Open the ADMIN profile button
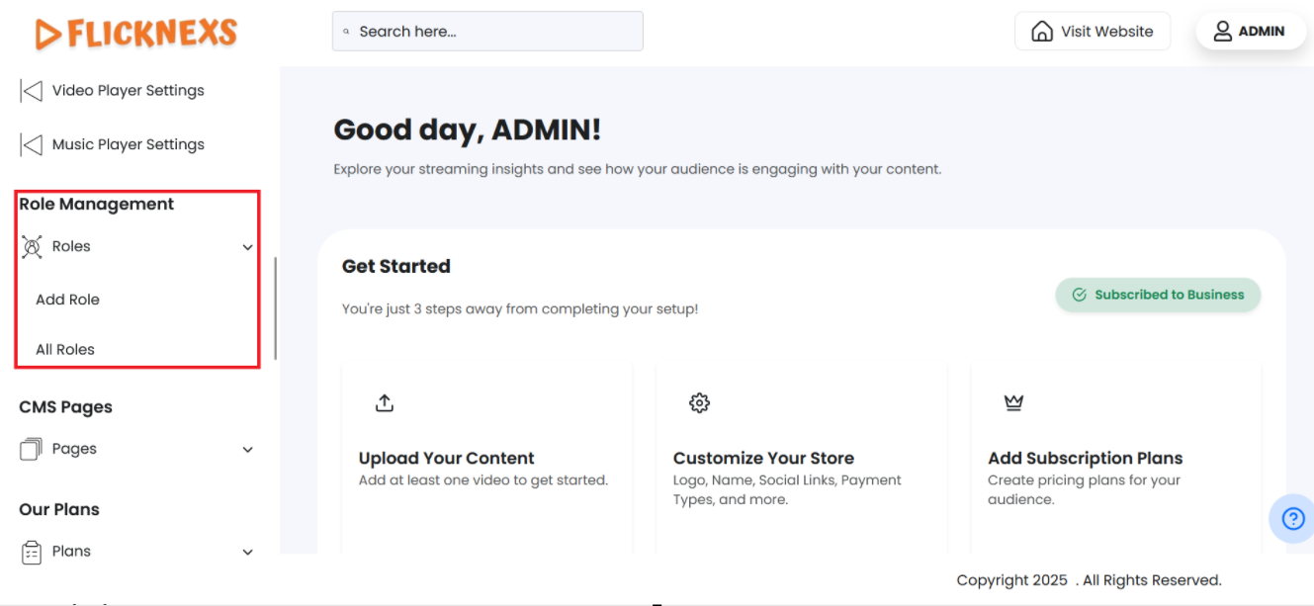 1251,32
